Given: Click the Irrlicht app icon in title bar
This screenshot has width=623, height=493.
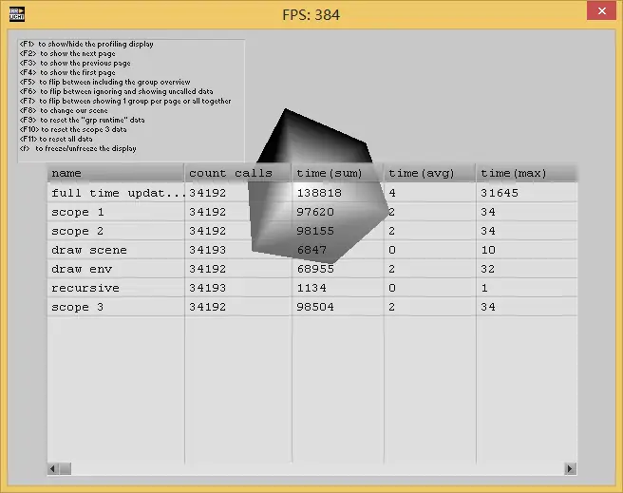Looking at the screenshot, I should pyautogui.click(x=15, y=14).
